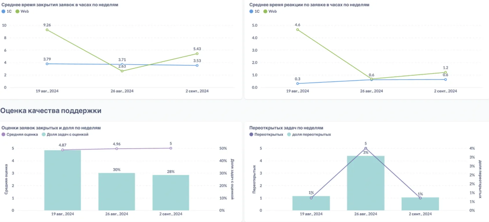The height and width of the screenshot is (222, 489).
Task: Toggle Средняя оценка legend item
Action: tap(20, 134)
